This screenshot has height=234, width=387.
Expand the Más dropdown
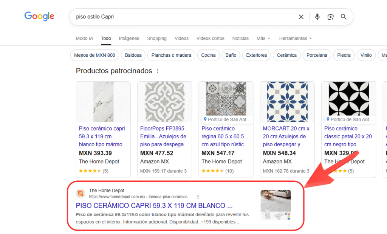coord(263,38)
